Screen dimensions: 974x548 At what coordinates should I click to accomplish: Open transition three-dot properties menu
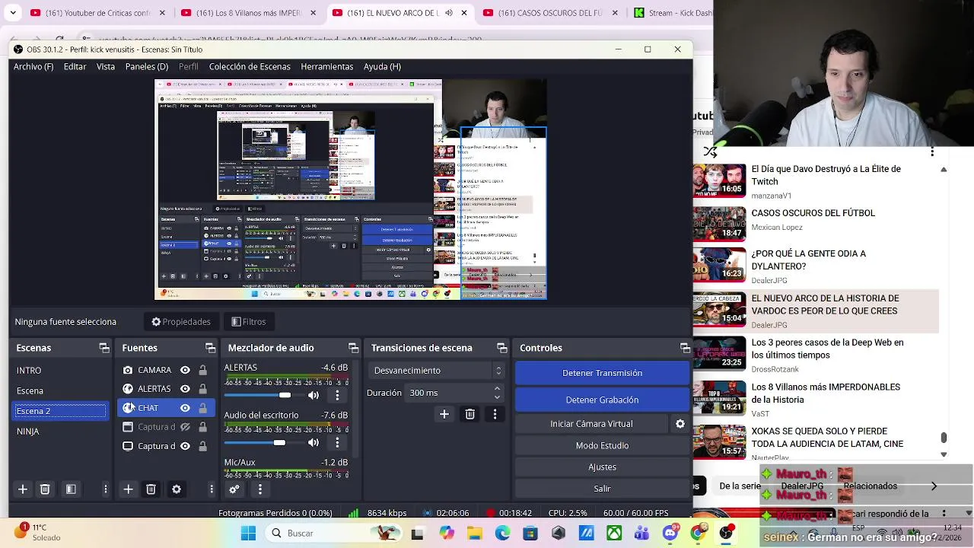495,414
